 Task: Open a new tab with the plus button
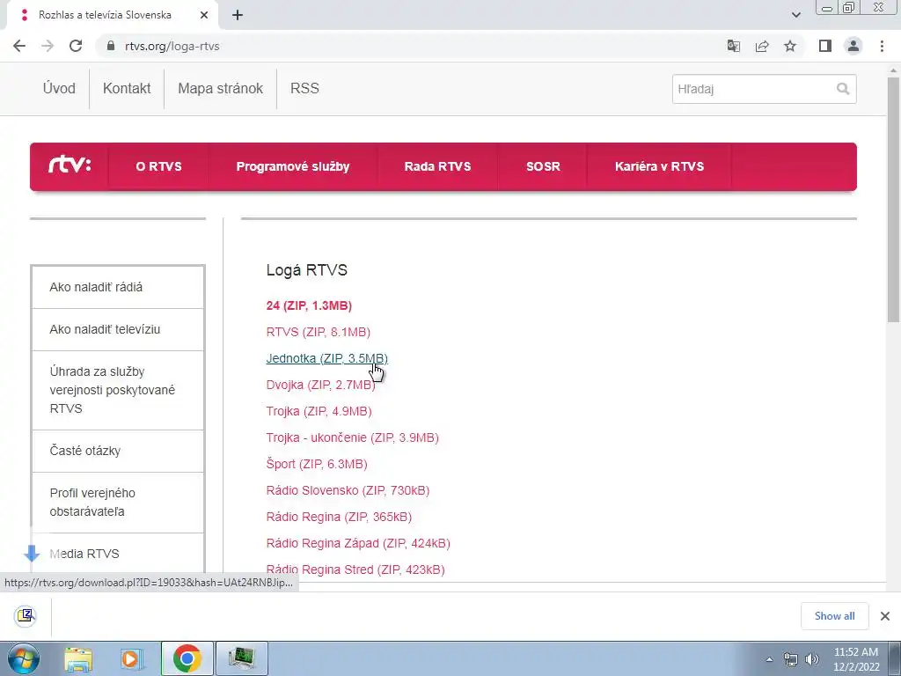coord(238,15)
